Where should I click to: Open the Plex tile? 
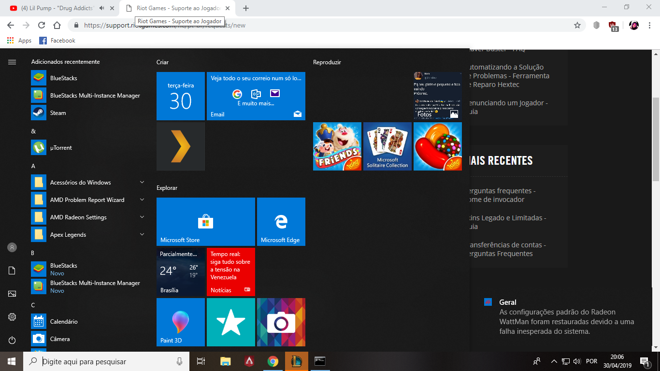[181, 146]
